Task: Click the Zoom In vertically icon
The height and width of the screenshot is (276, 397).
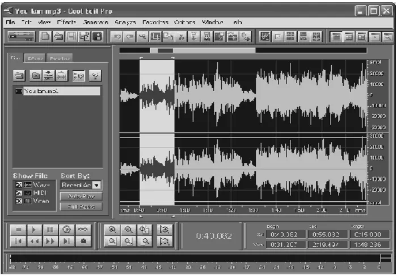Action: pos(164,230)
